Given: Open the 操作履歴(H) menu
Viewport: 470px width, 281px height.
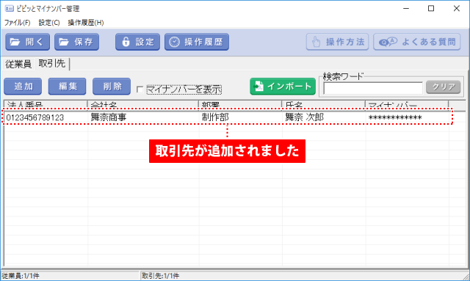Looking at the screenshot, I should click(86, 23).
